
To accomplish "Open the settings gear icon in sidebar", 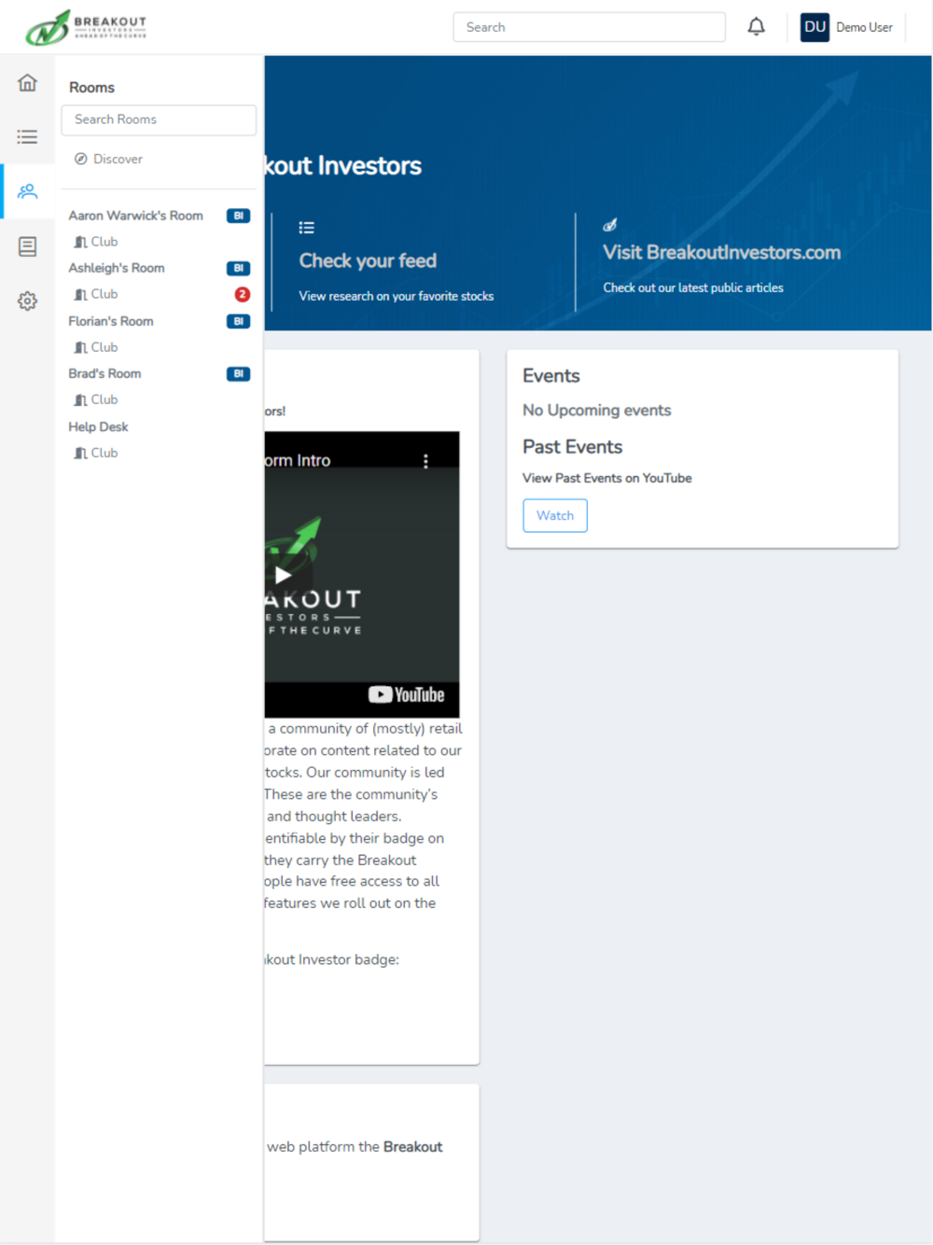I will pyautogui.click(x=27, y=301).
